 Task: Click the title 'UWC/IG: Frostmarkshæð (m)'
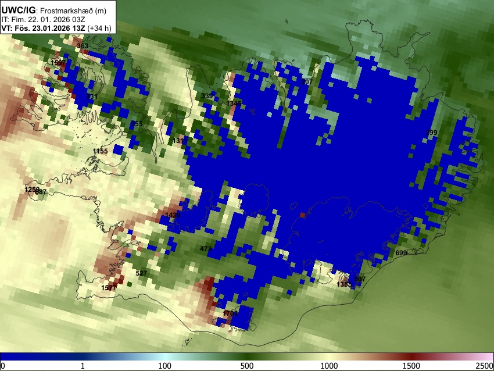click(54, 10)
